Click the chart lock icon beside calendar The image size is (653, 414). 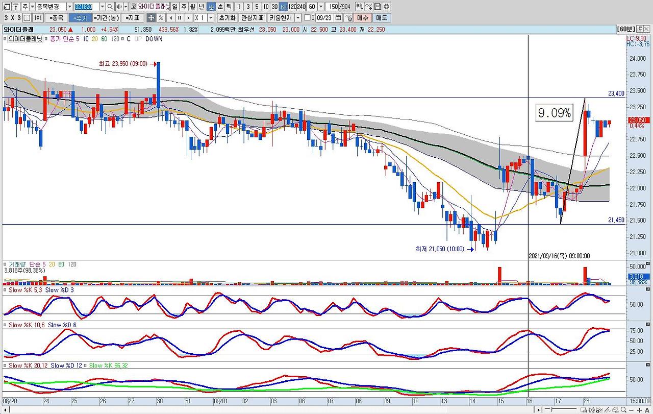pos(348,18)
